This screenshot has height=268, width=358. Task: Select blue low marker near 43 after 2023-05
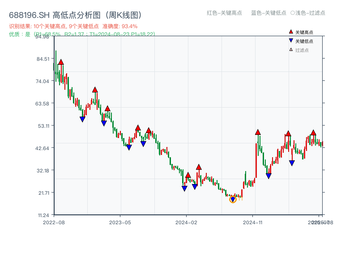[129, 147]
